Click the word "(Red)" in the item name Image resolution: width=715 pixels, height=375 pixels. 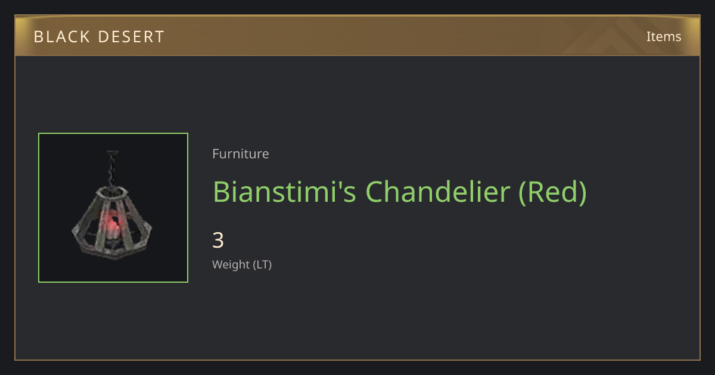click(552, 192)
